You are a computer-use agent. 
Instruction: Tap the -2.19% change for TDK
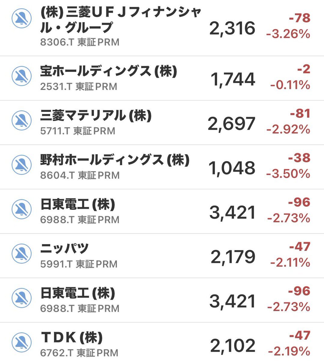289,351
